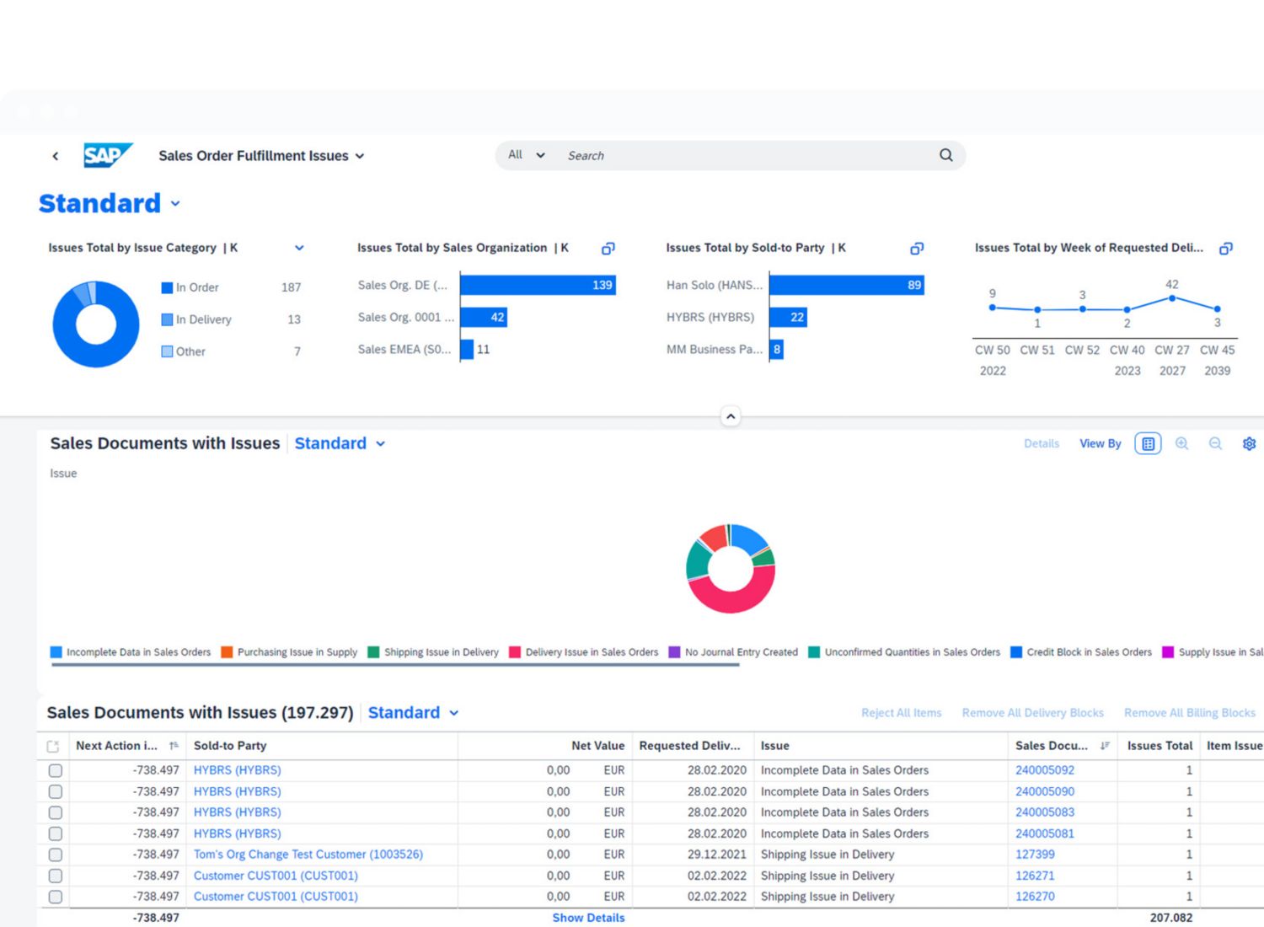Click the Show Details link
The width and height of the screenshot is (1264, 927).
click(x=588, y=918)
